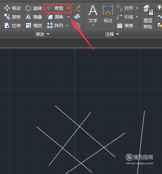Select the Rotate (旋转) tool
The height and width of the screenshot is (174, 162).
(34, 8)
